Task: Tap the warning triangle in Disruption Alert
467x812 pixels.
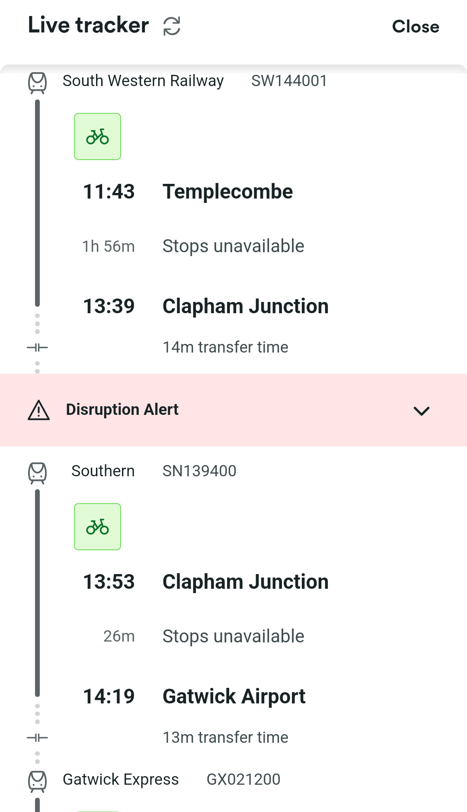Action: [x=39, y=410]
